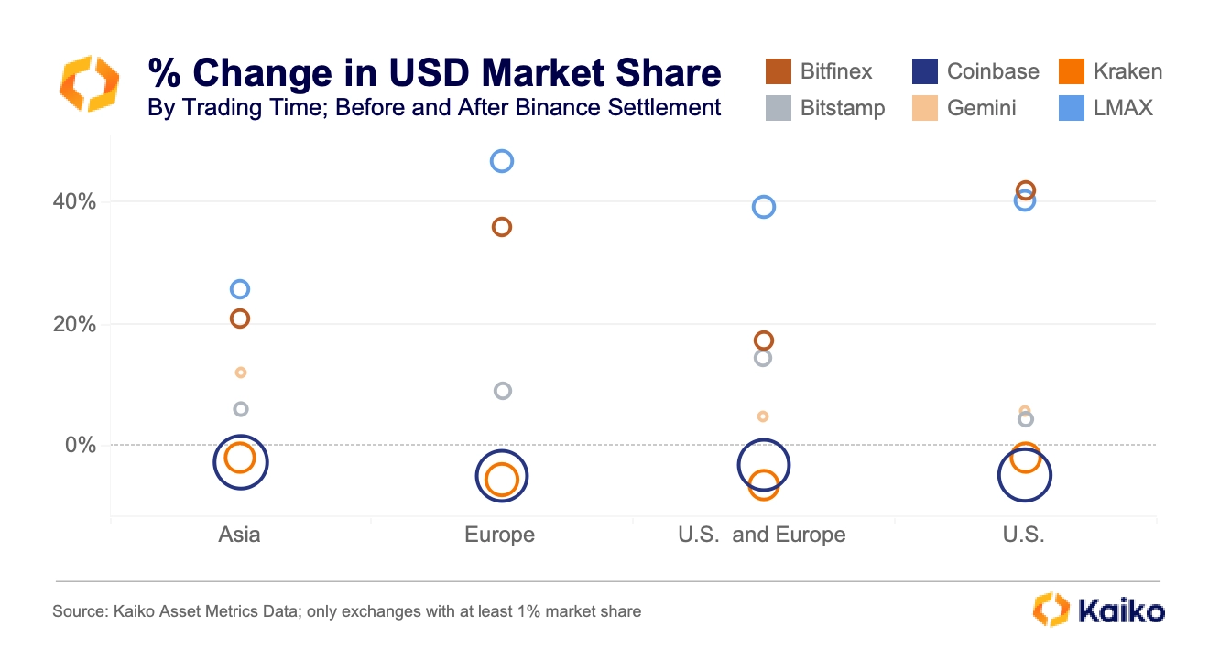Click the Bitstamp legend gray square

(778, 107)
